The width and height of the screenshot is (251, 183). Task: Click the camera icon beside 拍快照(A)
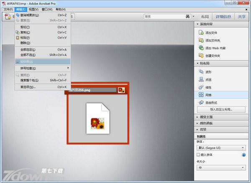pyautogui.click(x=18, y=62)
